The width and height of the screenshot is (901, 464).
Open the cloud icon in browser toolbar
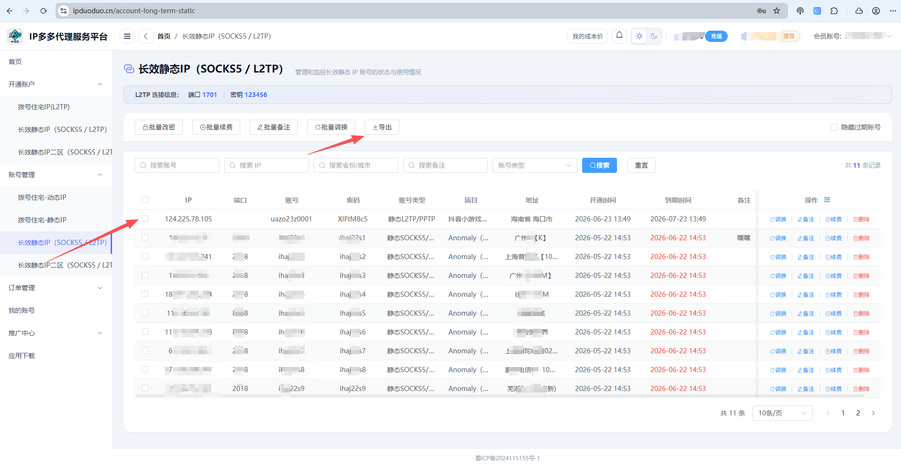pyautogui.click(x=859, y=11)
